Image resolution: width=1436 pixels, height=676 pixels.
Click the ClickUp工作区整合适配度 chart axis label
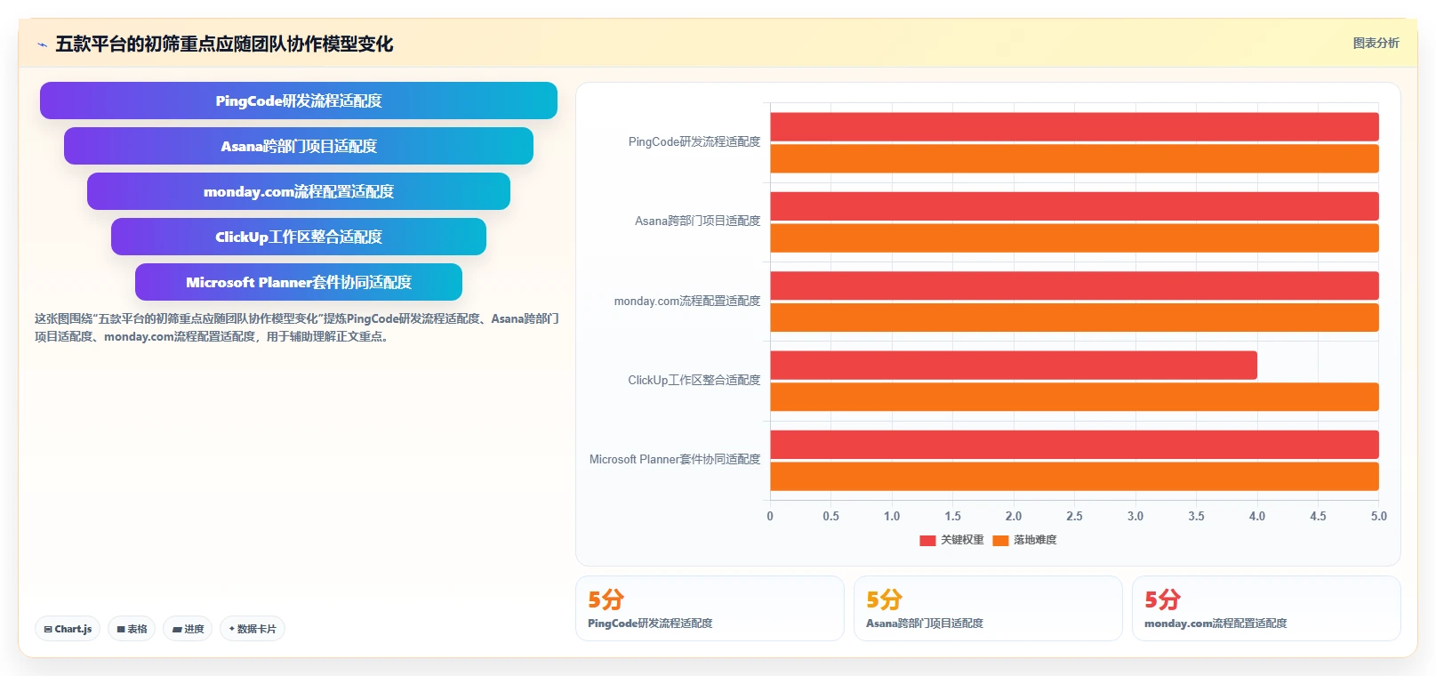point(694,380)
